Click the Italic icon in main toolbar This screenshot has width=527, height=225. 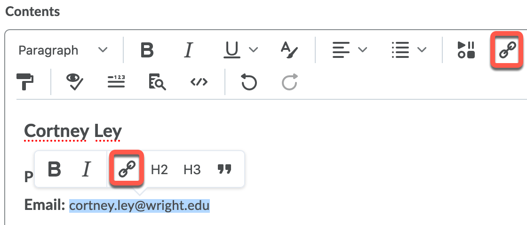[x=188, y=50]
